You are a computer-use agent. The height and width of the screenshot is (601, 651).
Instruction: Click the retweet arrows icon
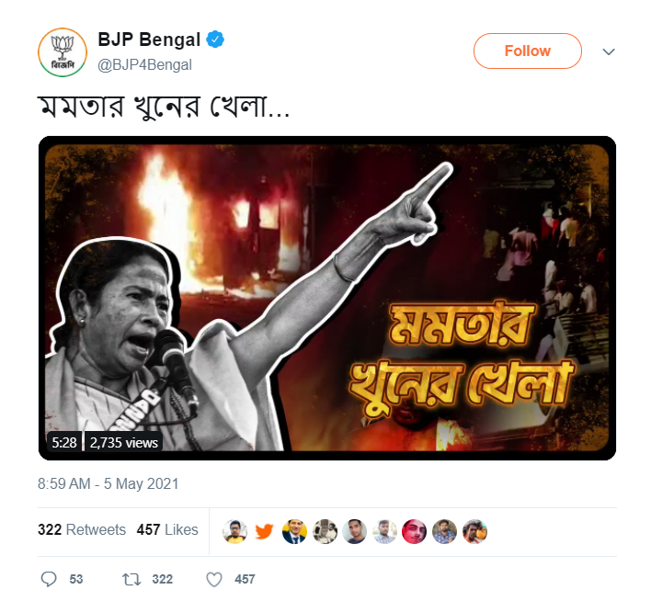[130, 579]
